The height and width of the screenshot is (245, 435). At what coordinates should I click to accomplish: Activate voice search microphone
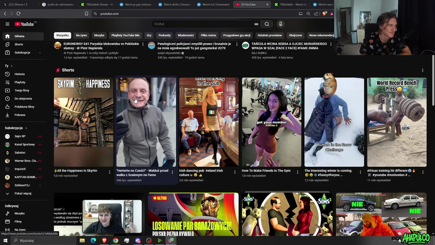[x=280, y=24]
